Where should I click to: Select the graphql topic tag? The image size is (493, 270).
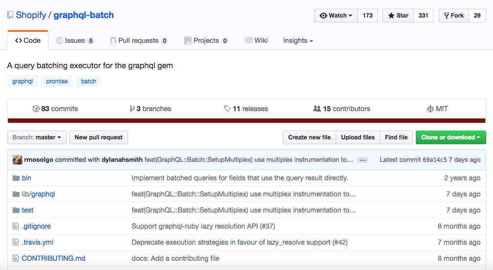click(22, 81)
